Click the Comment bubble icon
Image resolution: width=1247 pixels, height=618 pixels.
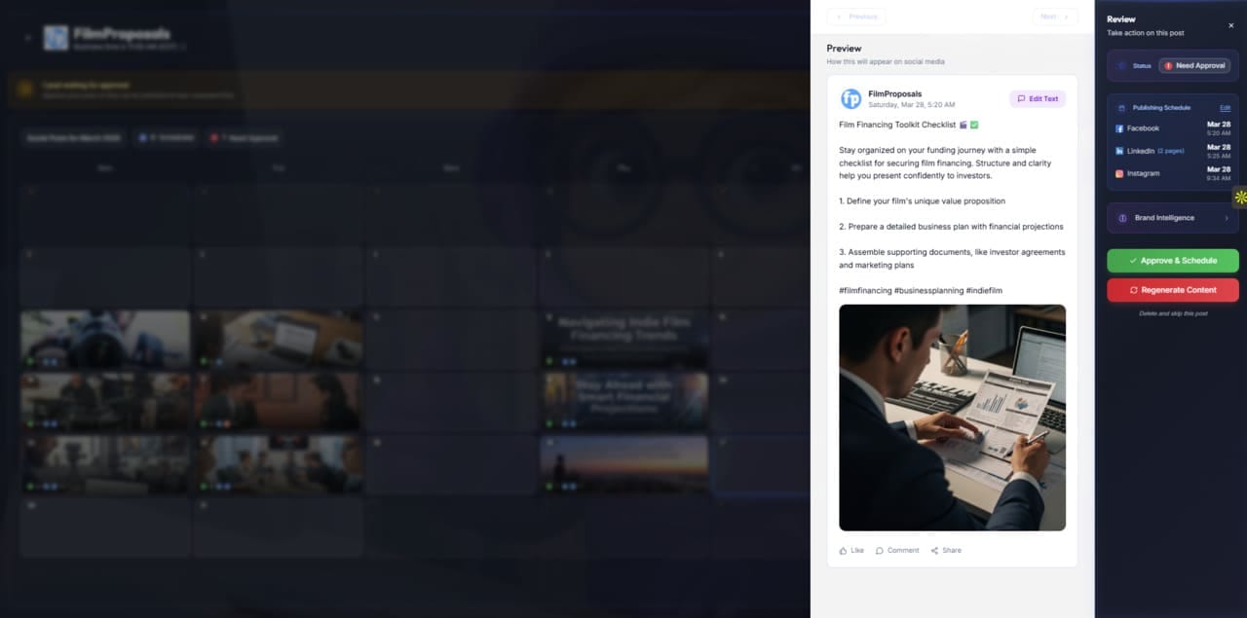[880, 551]
